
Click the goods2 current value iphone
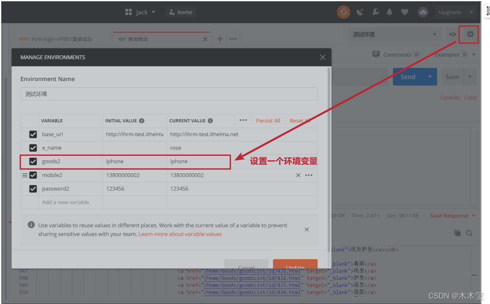coord(179,162)
